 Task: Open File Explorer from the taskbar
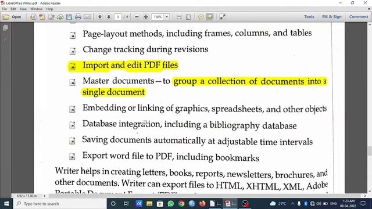149,204
